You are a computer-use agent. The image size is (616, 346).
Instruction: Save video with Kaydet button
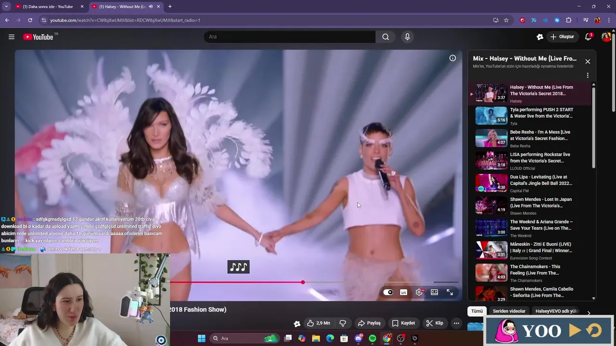[x=403, y=323]
